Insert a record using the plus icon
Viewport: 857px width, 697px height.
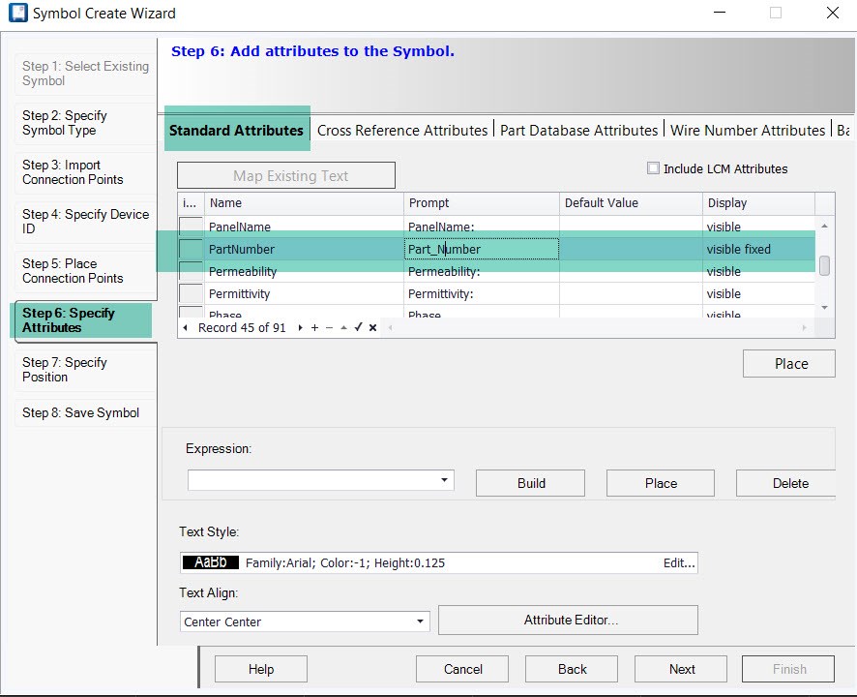(315, 327)
